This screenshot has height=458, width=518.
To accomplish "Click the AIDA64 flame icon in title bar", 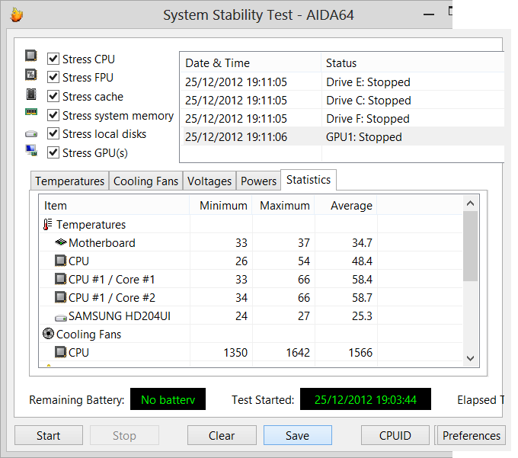I will (16, 14).
